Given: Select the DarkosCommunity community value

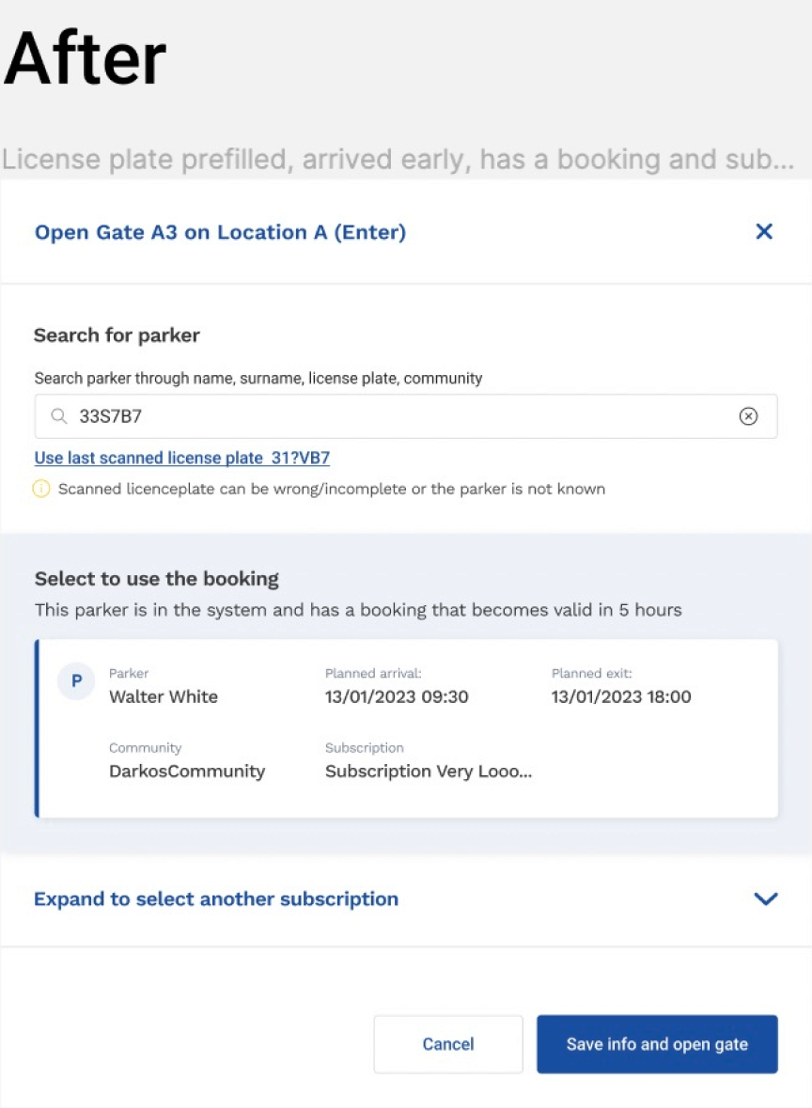Looking at the screenshot, I should [187, 772].
